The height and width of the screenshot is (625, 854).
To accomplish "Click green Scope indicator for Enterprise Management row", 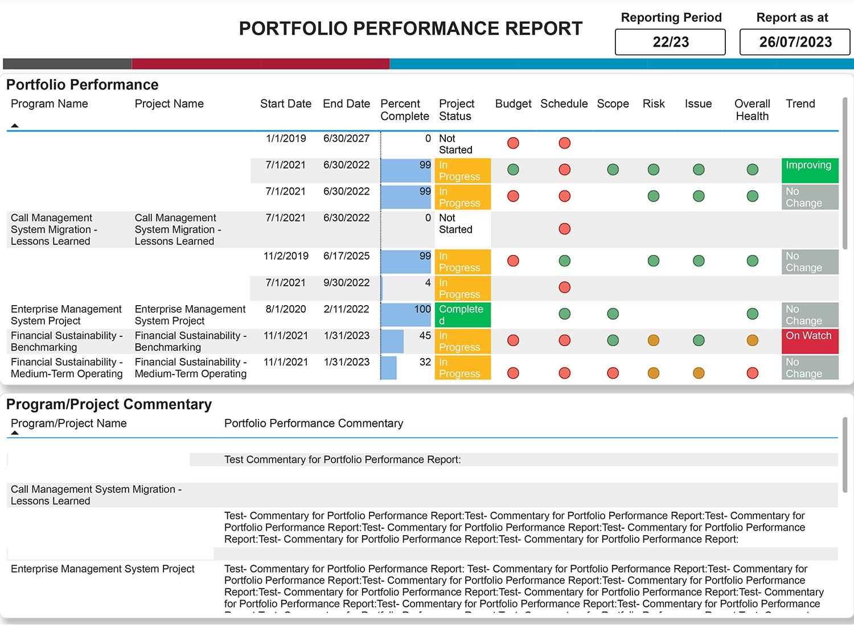I will point(613,314).
